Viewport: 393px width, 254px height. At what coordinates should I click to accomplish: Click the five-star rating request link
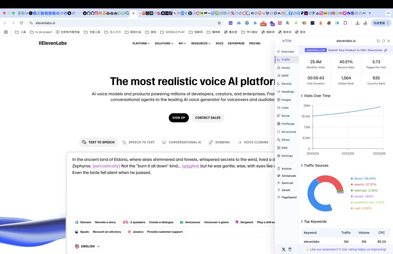click(346, 250)
